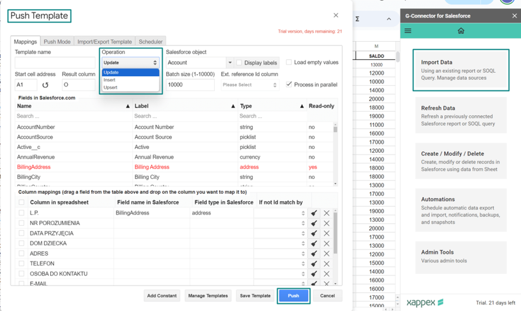Image resolution: width=521 pixels, height=311 pixels.
Task: Open Create / Modify / Delete sidebar card
Action: pyautogui.click(x=461, y=161)
